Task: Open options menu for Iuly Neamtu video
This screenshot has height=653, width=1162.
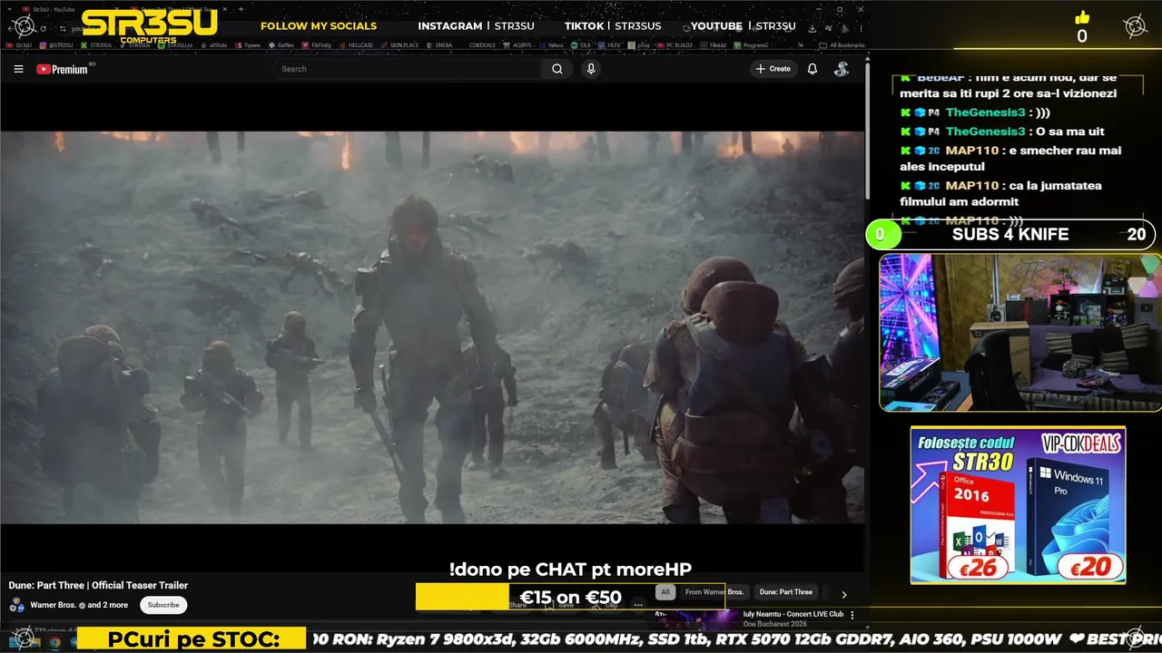Action: [852, 615]
